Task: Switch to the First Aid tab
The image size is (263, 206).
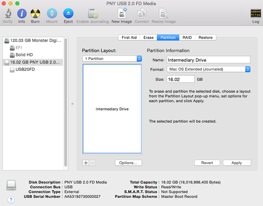Action: point(129,37)
